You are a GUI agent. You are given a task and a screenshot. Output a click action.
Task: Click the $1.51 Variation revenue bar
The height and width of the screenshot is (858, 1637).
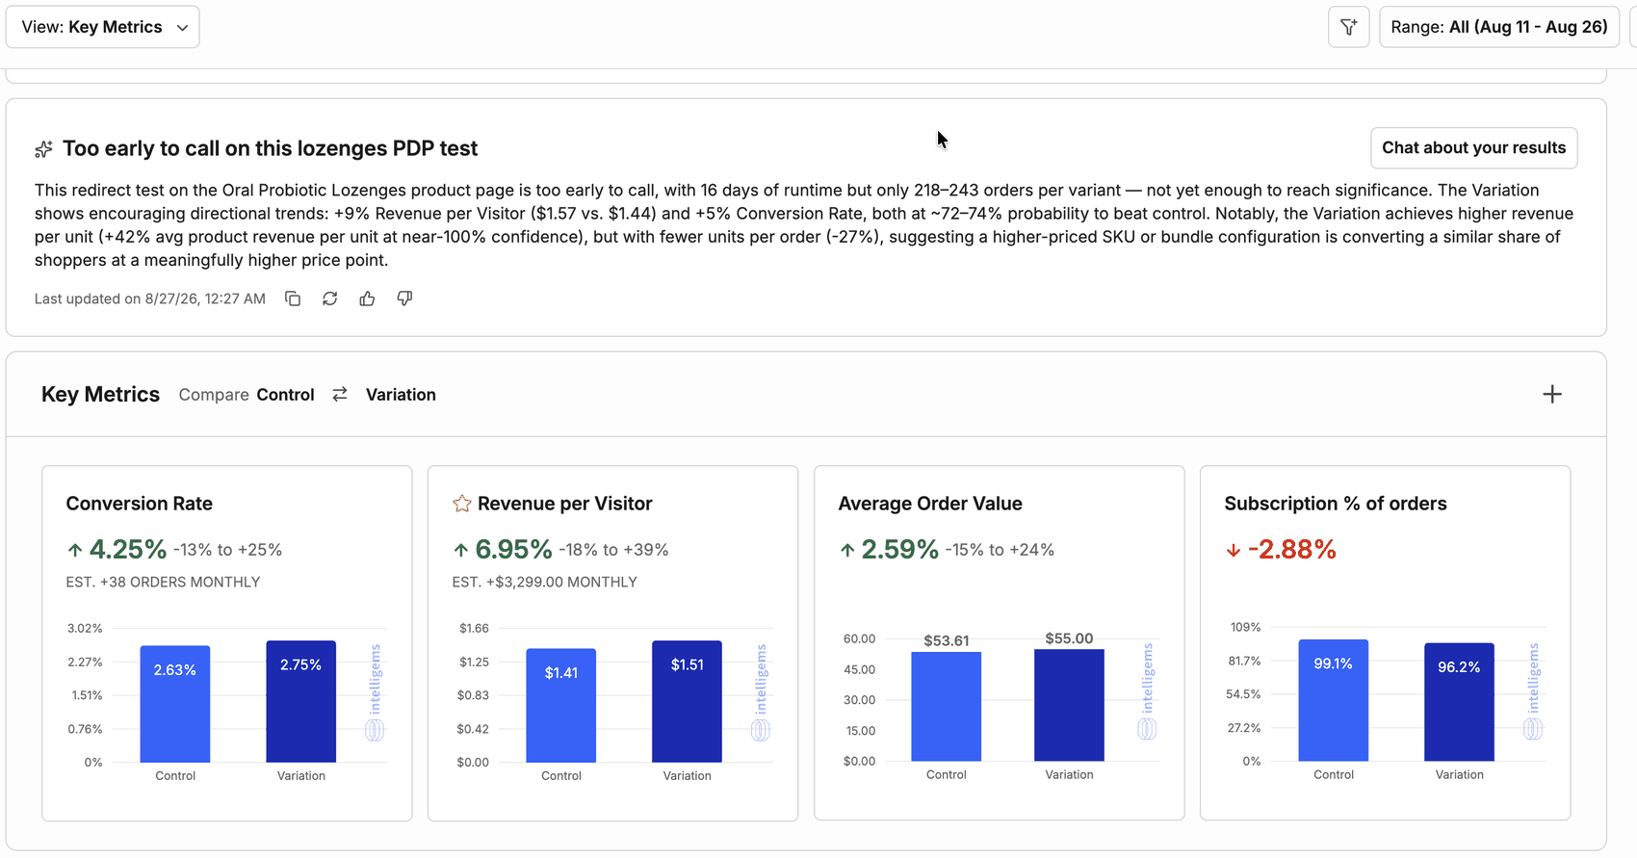687,701
